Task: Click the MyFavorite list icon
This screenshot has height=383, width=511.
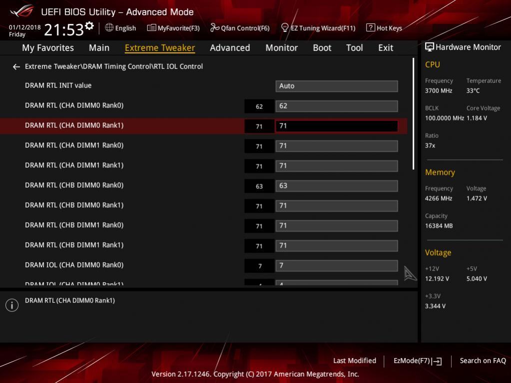Action: pos(151,27)
